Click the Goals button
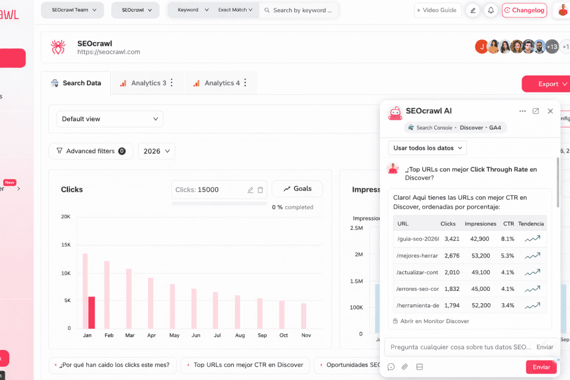Viewport: 570px width, 380px height. pyautogui.click(x=297, y=189)
